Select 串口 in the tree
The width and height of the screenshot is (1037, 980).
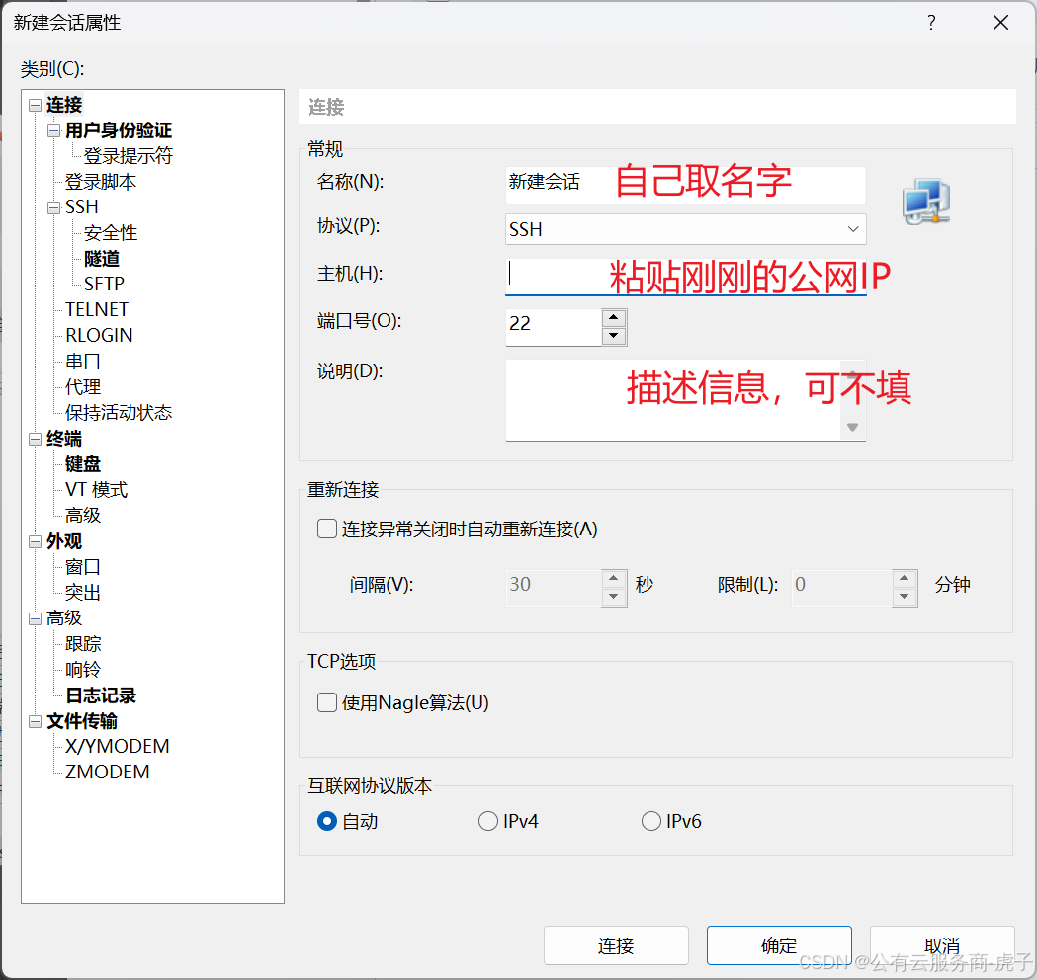[x=83, y=362]
